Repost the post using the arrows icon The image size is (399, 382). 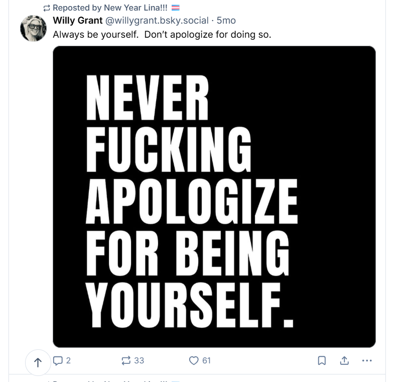click(x=126, y=360)
